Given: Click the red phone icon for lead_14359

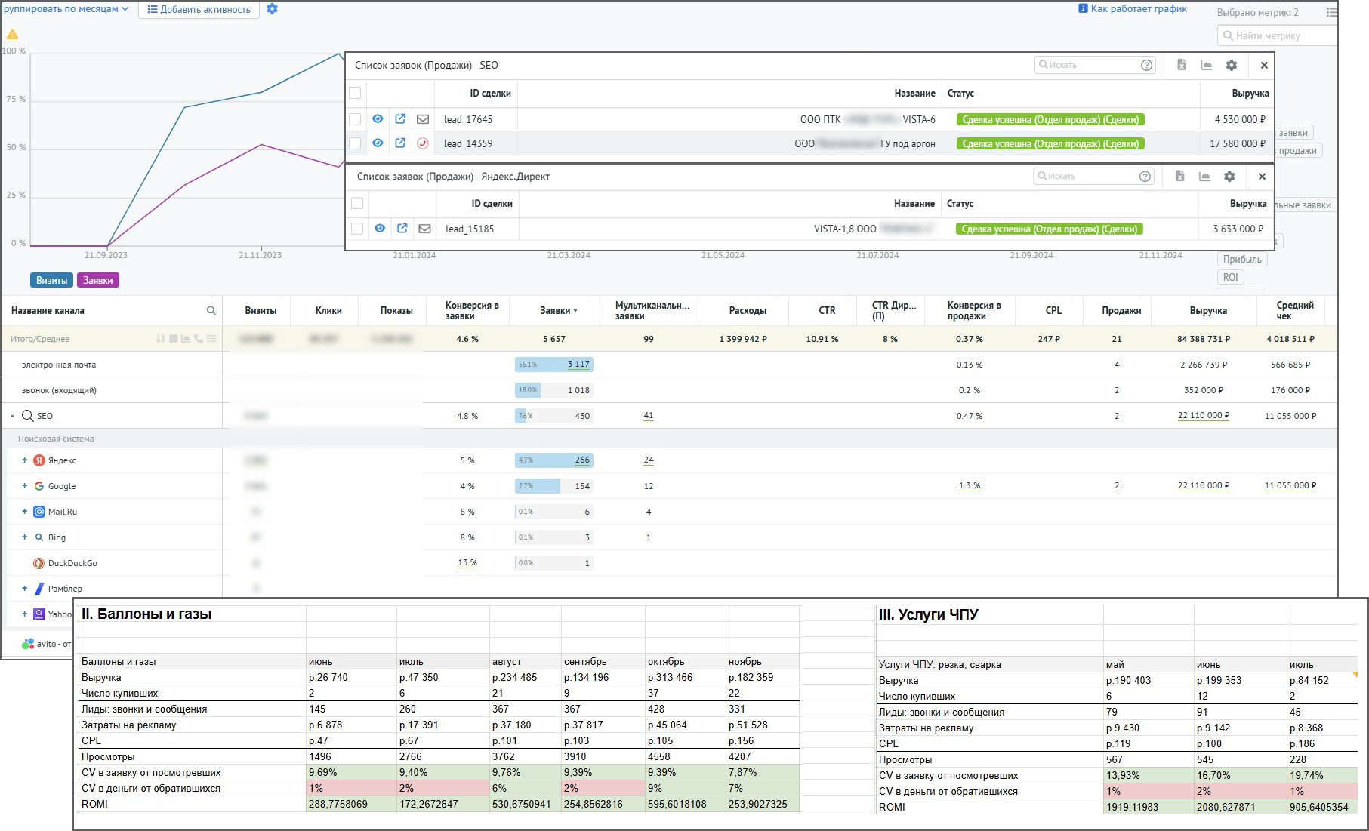Looking at the screenshot, I should (x=423, y=143).
